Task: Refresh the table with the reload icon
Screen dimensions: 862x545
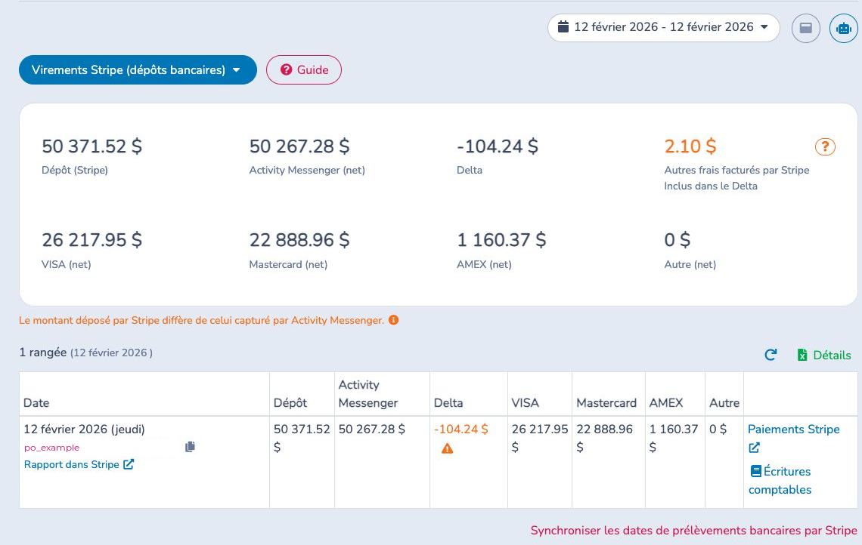Action: [771, 355]
